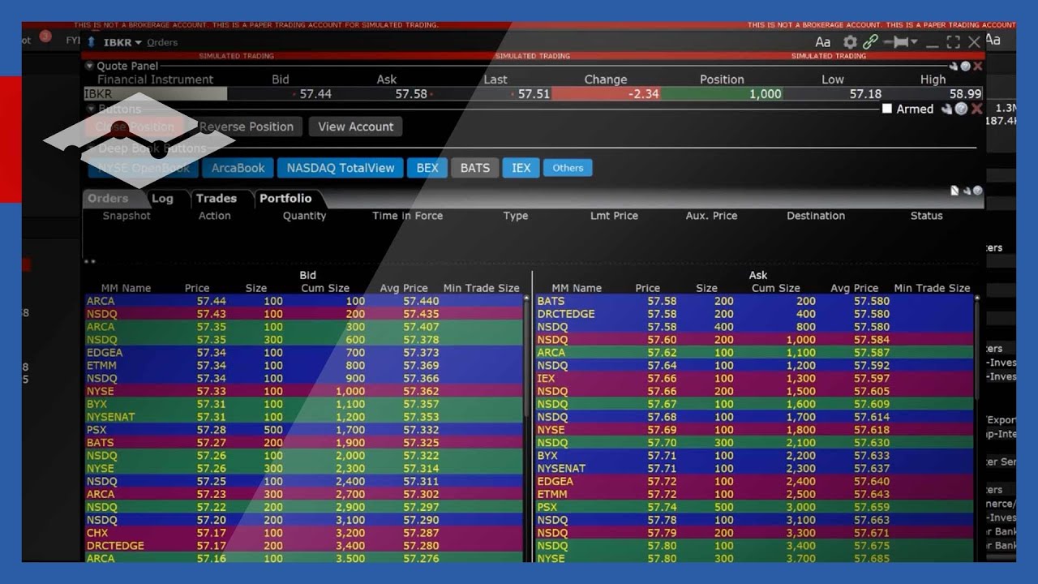Open help icon in Orders tab bar
This screenshot has width=1038, height=584.
tap(977, 191)
